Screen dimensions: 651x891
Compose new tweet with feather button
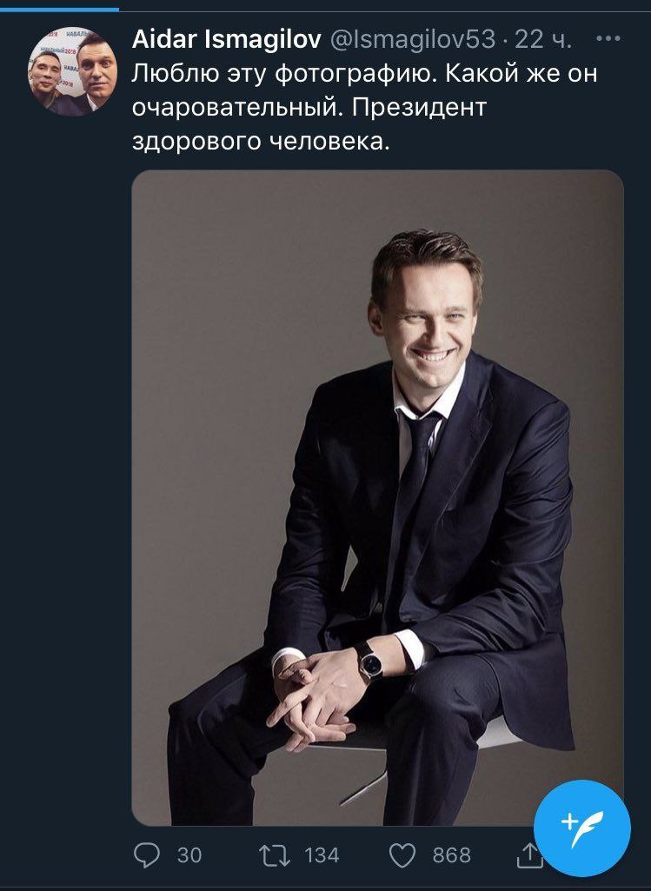(x=582, y=828)
